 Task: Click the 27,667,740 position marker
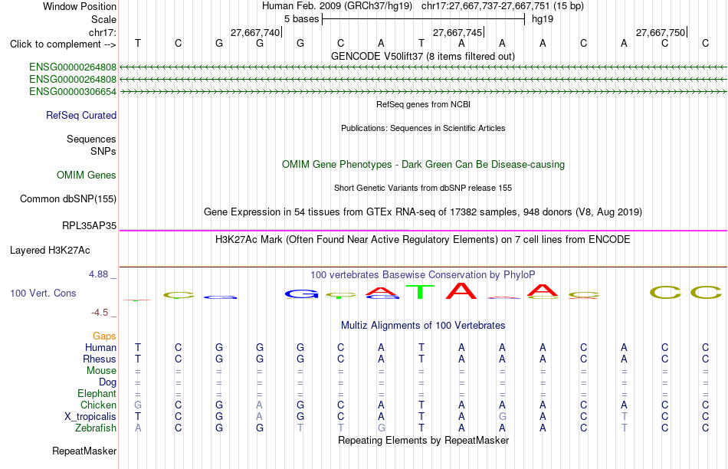click(x=255, y=32)
